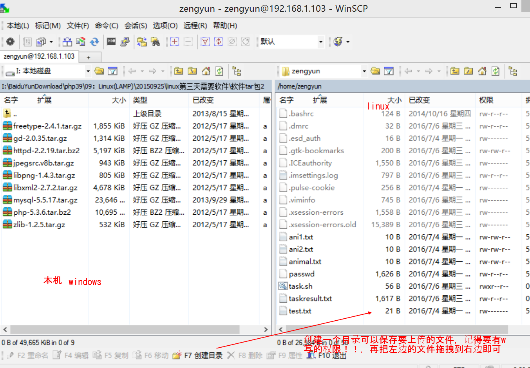Click the New Session lightning icon
The image size is (530, 368).
click(x=338, y=41)
